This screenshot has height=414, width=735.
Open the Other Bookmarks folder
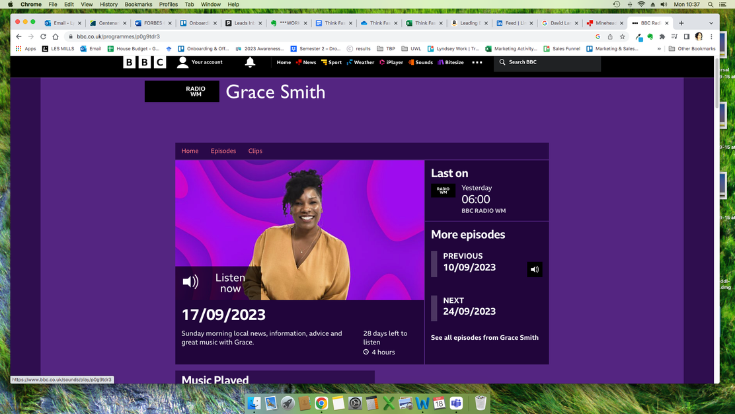point(692,49)
